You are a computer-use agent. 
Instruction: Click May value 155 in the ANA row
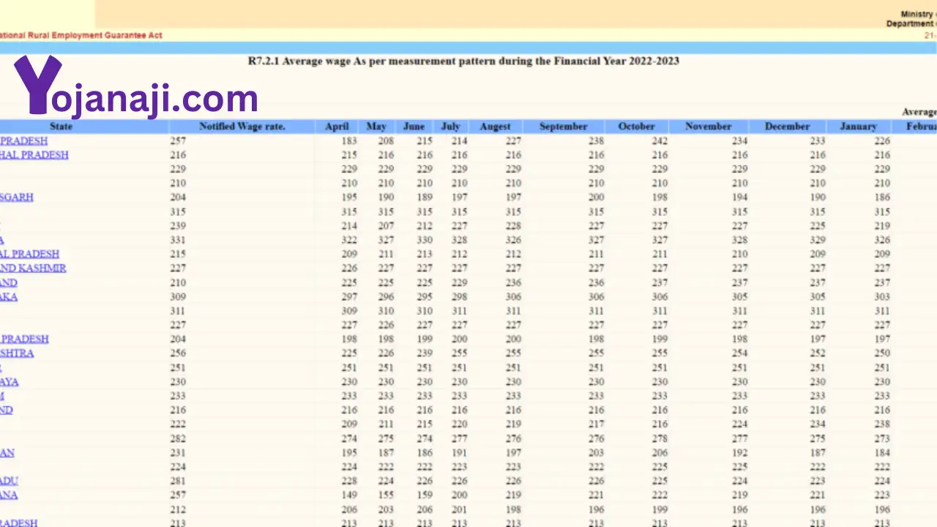pos(386,496)
